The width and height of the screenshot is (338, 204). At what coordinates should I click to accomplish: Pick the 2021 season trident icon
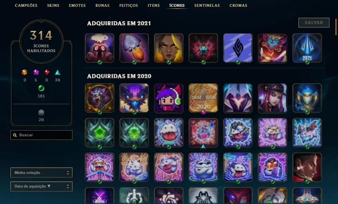(x=307, y=48)
